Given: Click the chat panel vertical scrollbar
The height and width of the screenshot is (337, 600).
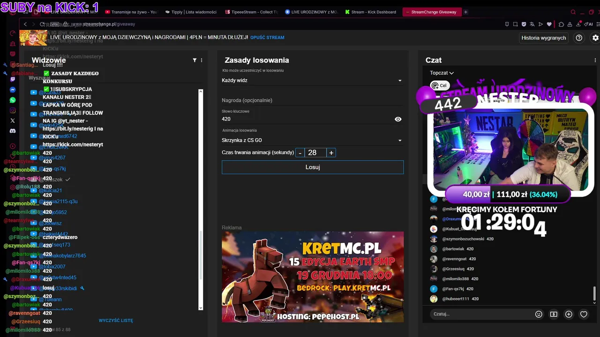Looking at the screenshot, I should pos(595,294).
